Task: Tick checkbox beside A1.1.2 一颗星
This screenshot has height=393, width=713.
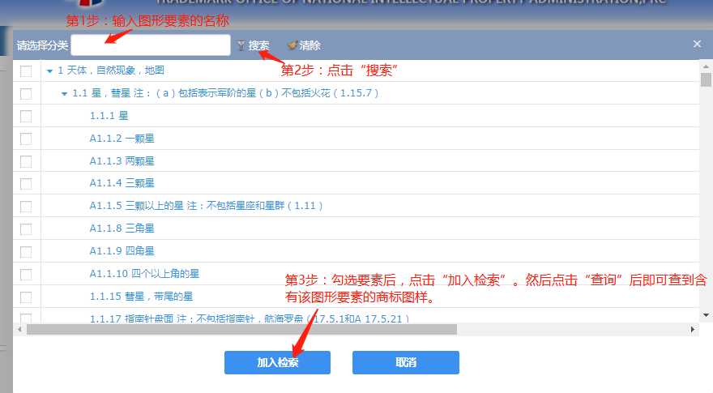Action: point(26,139)
